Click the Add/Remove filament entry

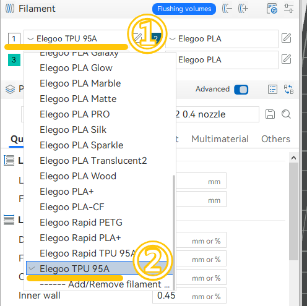105,284
